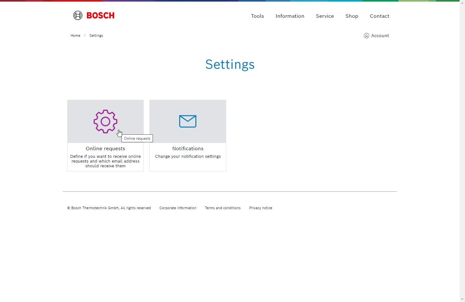
Task: Click the breadcrumb chevron separator
Action: pos(85,35)
